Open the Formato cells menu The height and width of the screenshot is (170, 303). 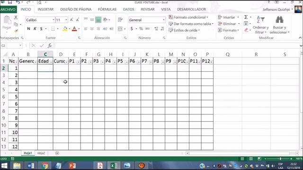(228, 30)
